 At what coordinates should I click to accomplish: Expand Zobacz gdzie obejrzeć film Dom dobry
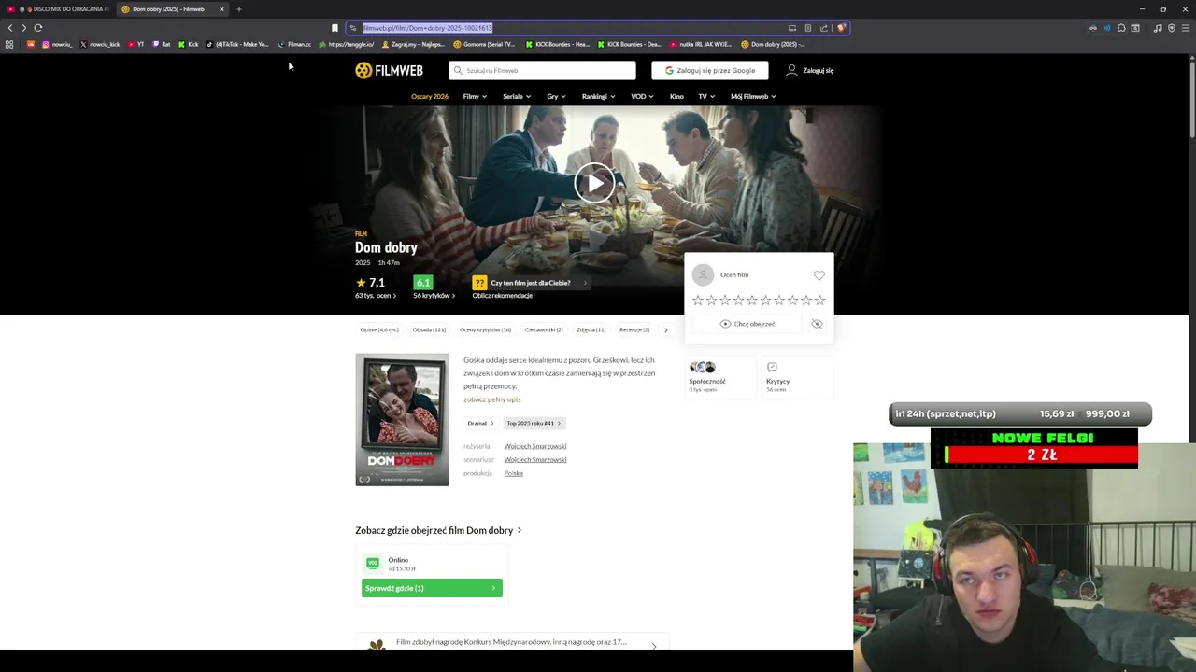tap(438, 530)
